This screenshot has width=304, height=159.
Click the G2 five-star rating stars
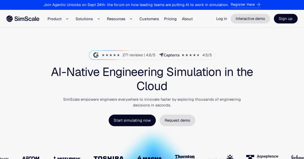tap(111, 55)
